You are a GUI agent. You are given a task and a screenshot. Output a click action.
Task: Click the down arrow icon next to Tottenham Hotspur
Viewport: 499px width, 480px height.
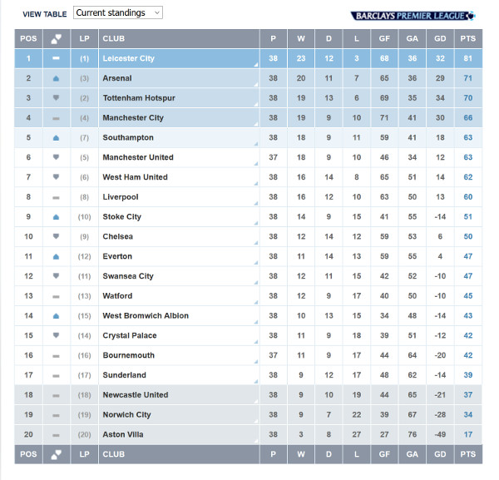coord(56,97)
